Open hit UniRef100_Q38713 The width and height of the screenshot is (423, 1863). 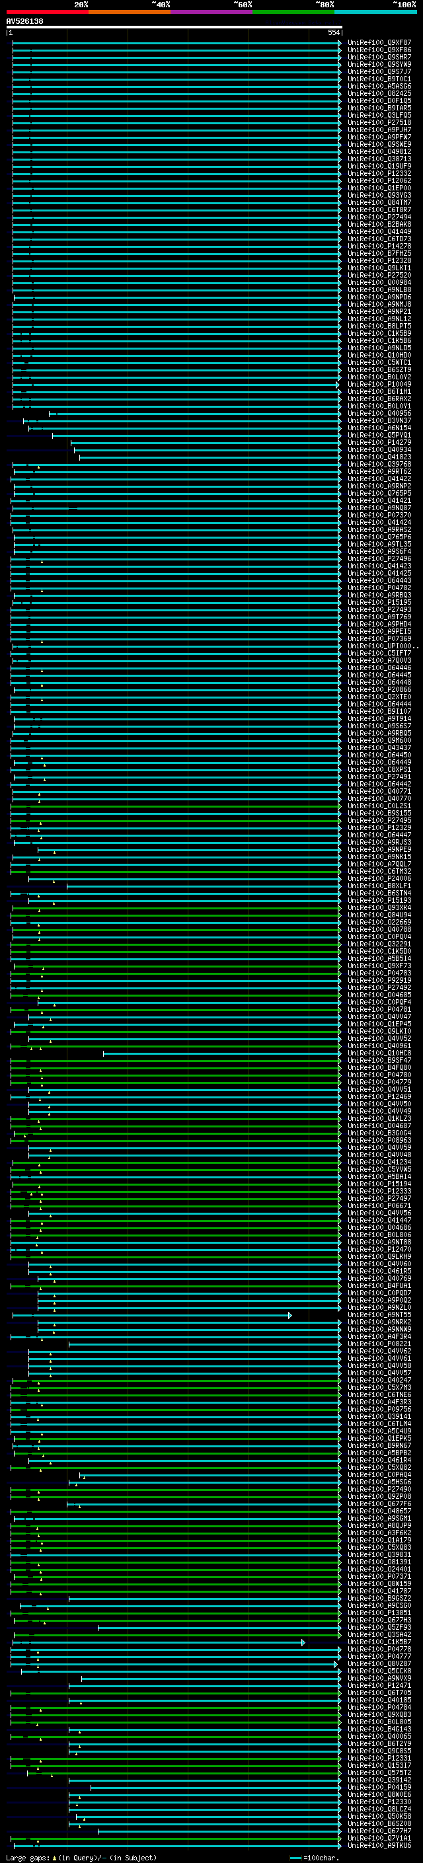(379, 159)
